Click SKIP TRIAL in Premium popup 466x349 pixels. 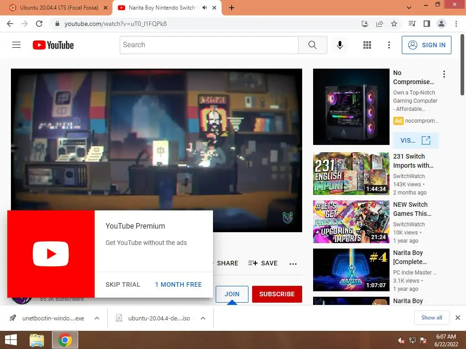pos(123,284)
